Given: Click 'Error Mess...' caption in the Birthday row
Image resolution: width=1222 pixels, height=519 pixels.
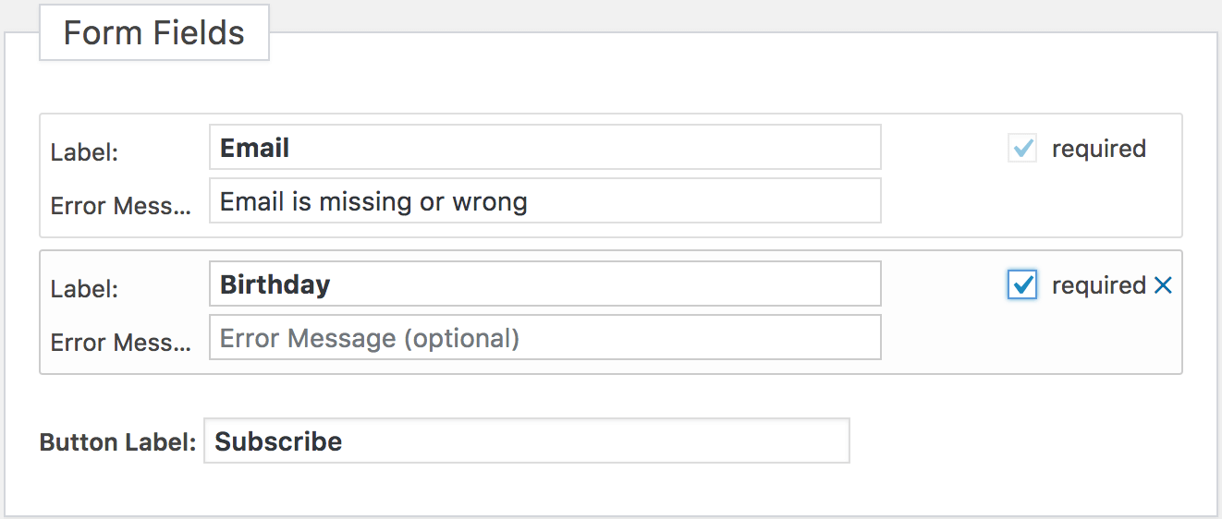Looking at the screenshot, I should [121, 343].
